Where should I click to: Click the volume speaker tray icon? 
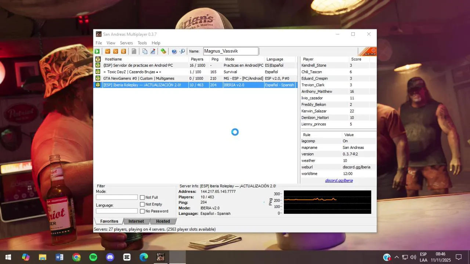[413, 257]
